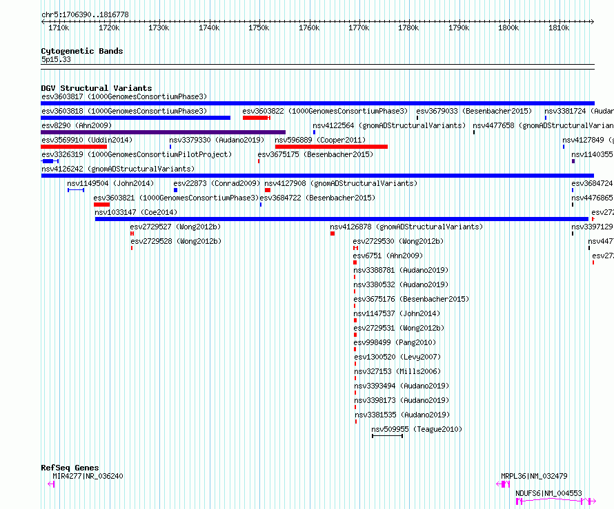The image size is (614, 509).
Task: Click the MIR4277 magenta gene glyph
Action: [x=51, y=484]
